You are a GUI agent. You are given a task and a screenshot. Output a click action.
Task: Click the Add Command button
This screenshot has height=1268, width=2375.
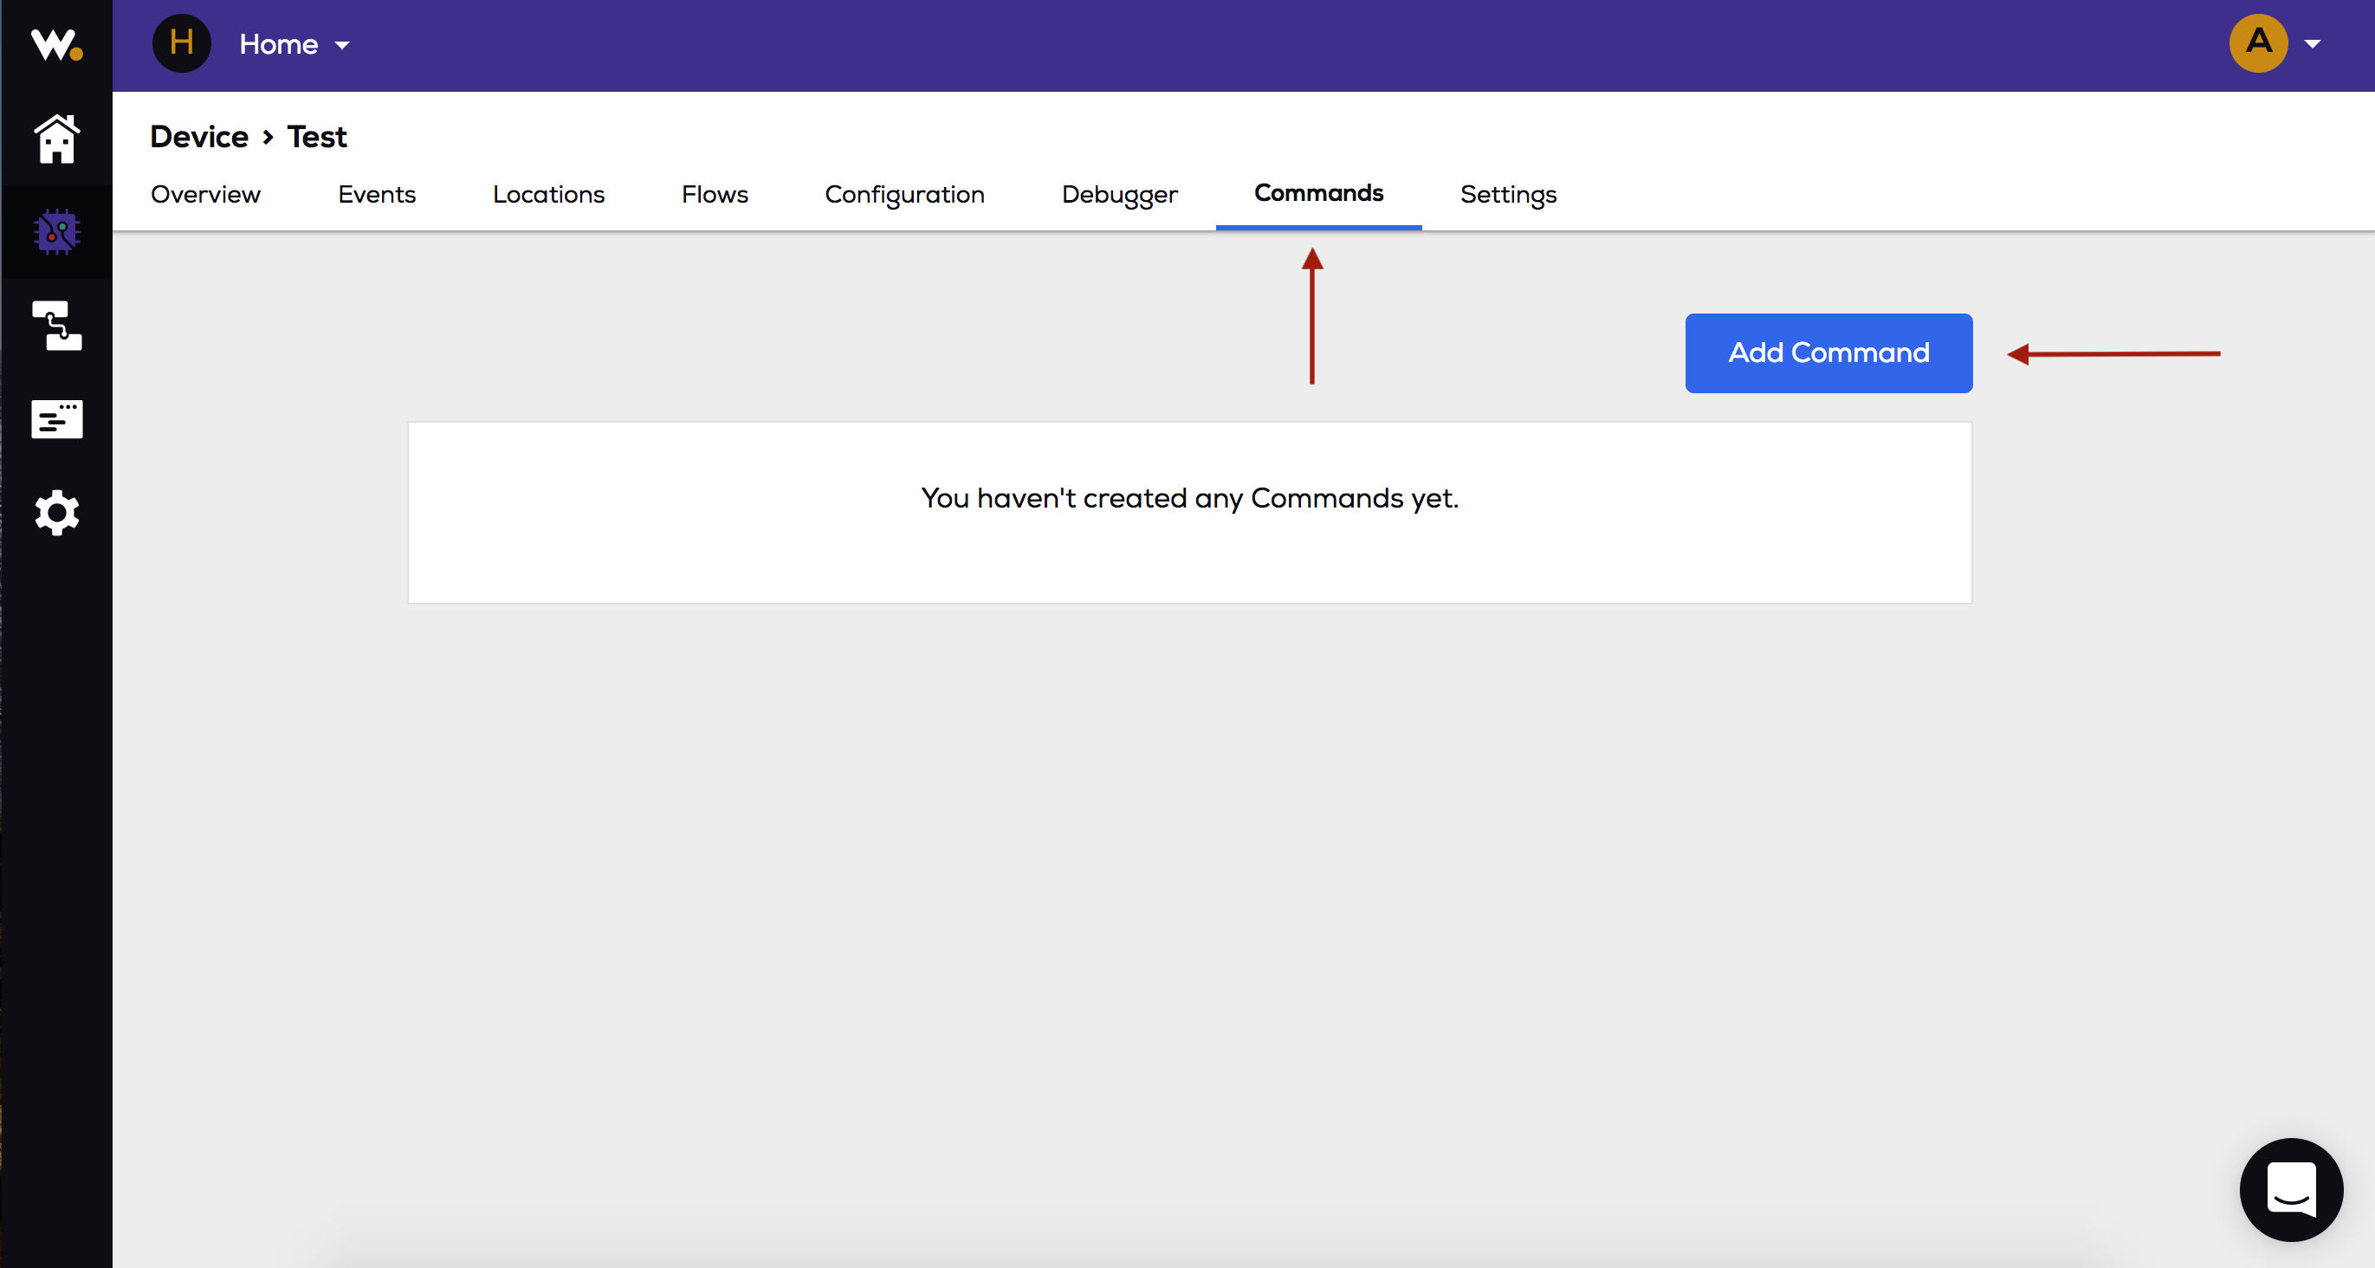(1828, 353)
